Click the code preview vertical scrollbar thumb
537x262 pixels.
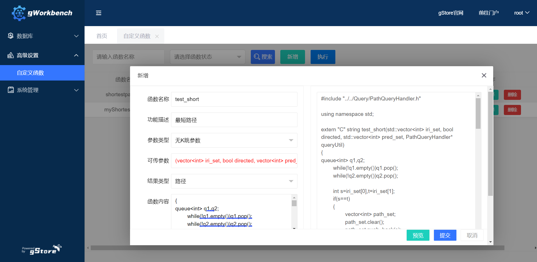478,113
